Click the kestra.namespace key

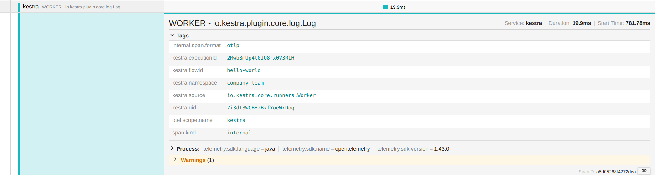pos(194,83)
